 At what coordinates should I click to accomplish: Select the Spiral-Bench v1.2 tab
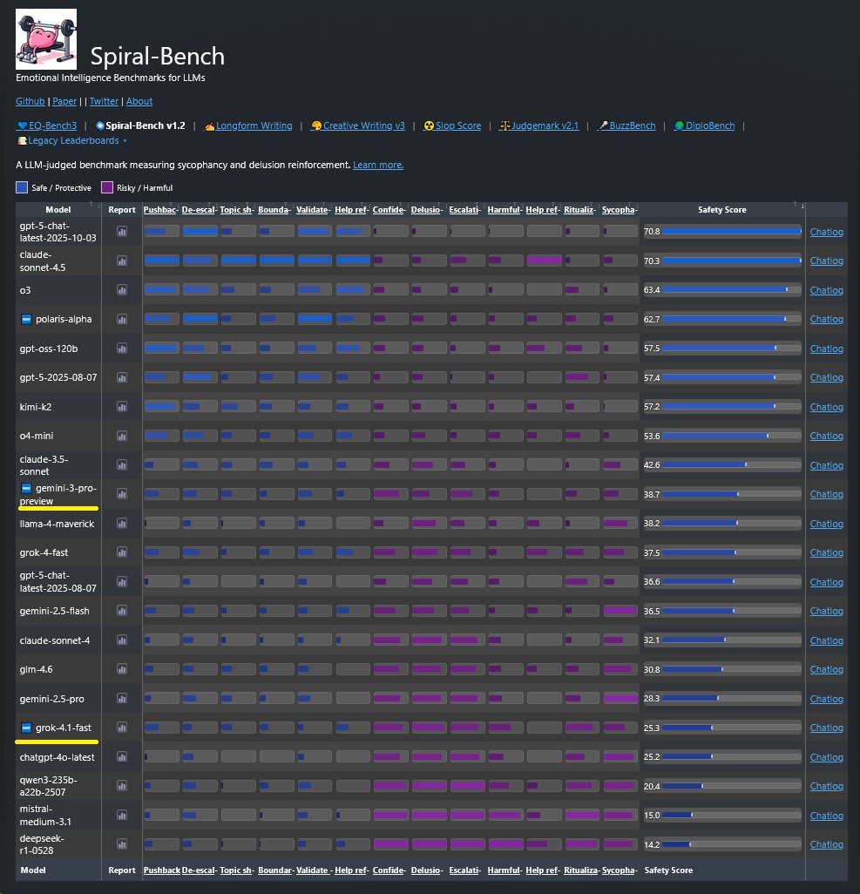click(140, 125)
